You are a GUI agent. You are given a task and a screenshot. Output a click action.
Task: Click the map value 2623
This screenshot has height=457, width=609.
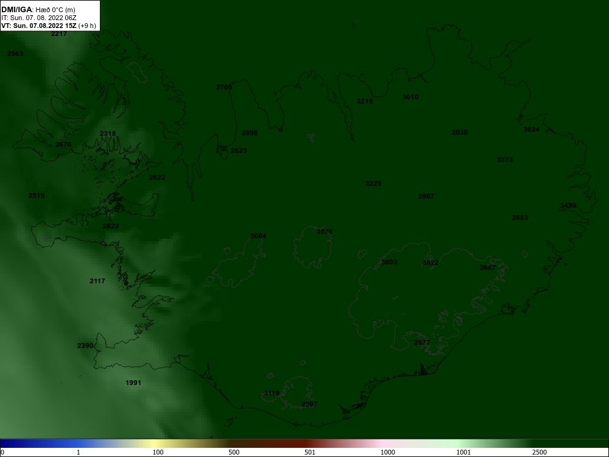pos(239,151)
